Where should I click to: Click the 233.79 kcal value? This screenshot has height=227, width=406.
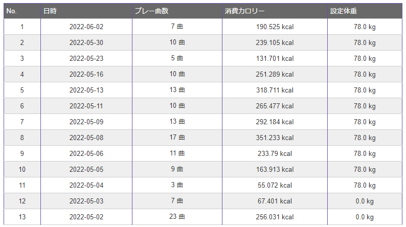pos(275,153)
